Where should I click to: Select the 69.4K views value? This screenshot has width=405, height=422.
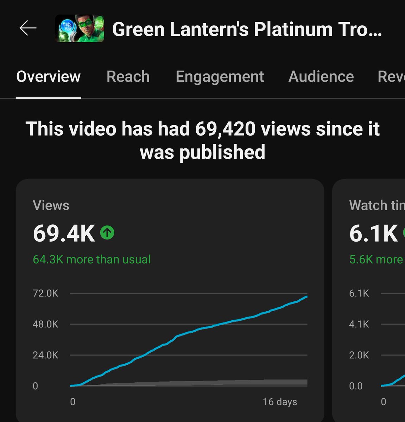64,233
